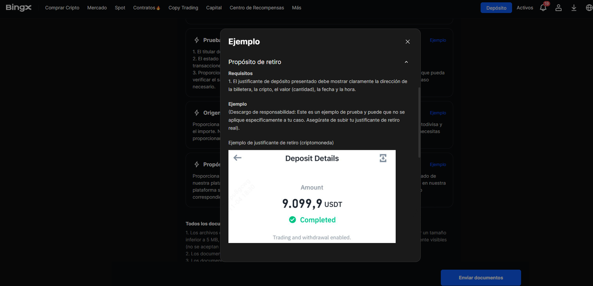Click the deposit example screenshot image
593x286 pixels.
point(312,196)
